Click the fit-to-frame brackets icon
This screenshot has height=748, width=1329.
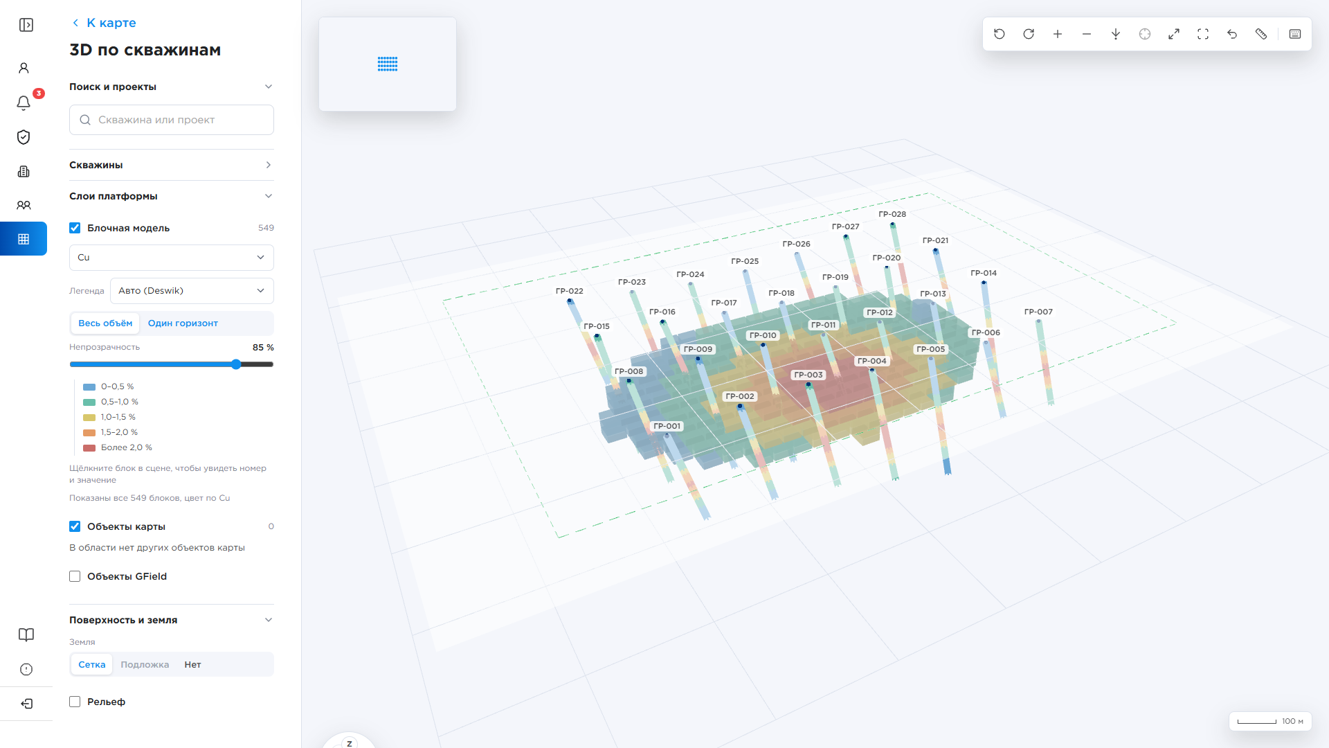tap(1203, 34)
